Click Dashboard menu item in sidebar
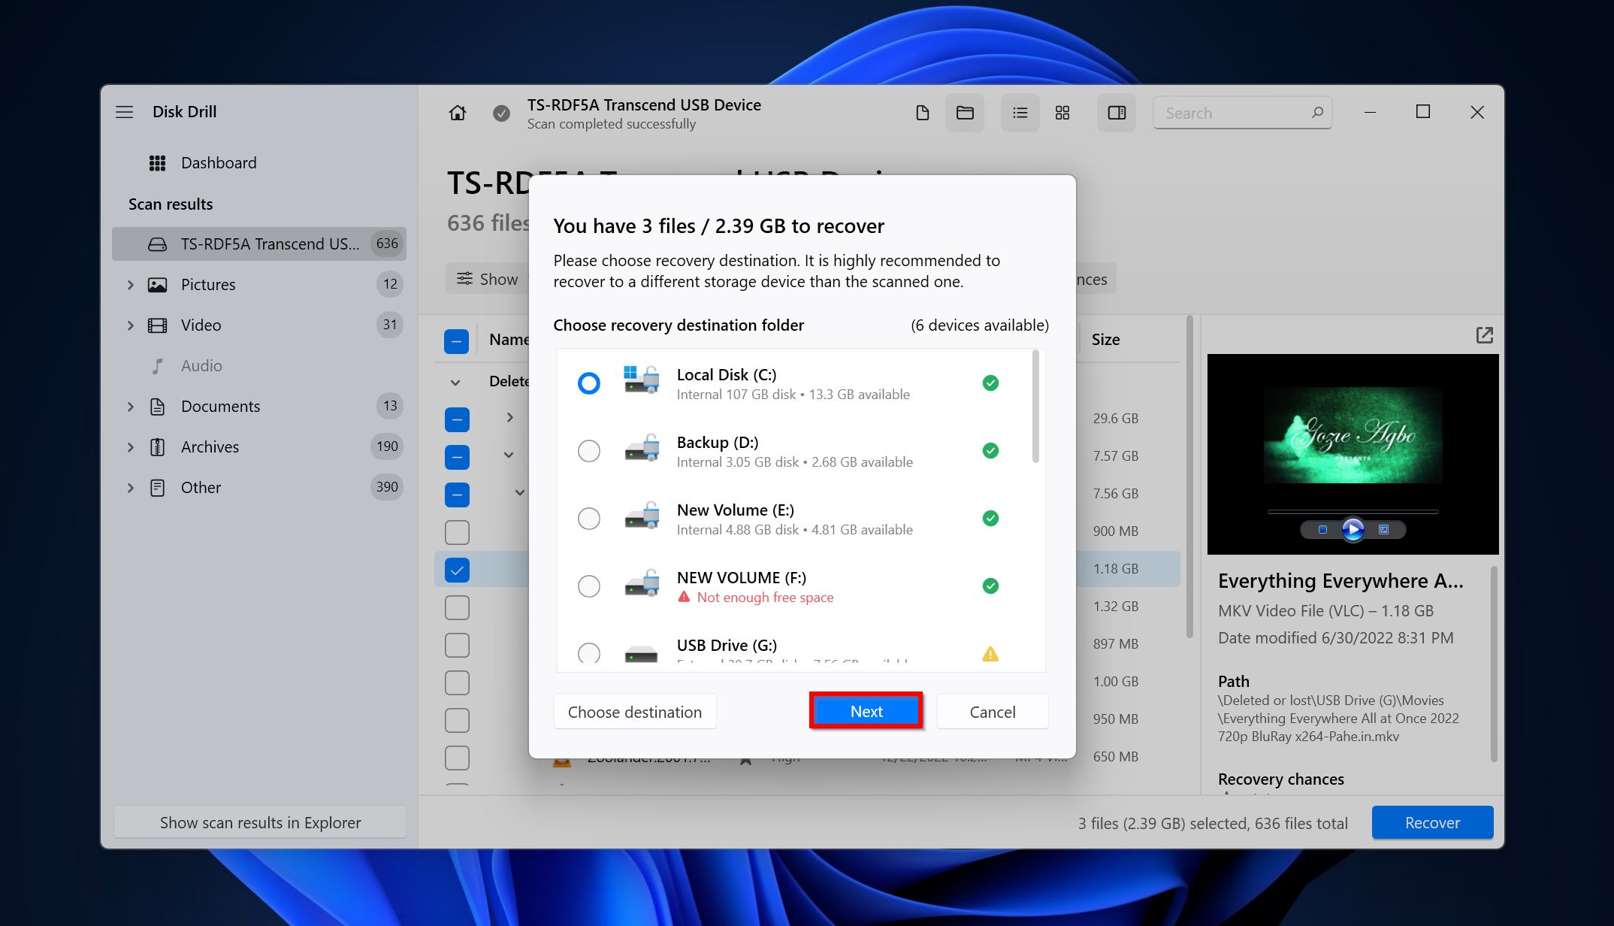 [219, 162]
